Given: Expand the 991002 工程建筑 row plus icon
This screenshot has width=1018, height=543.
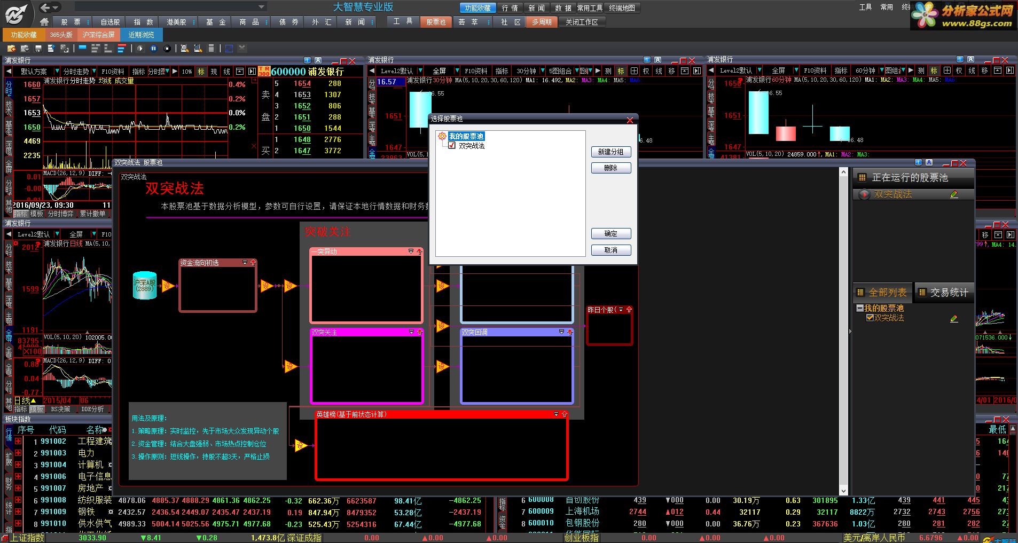Looking at the screenshot, I should click(x=18, y=441).
